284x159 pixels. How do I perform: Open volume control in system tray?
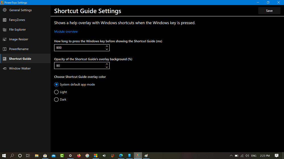pyautogui.click(x=247, y=156)
